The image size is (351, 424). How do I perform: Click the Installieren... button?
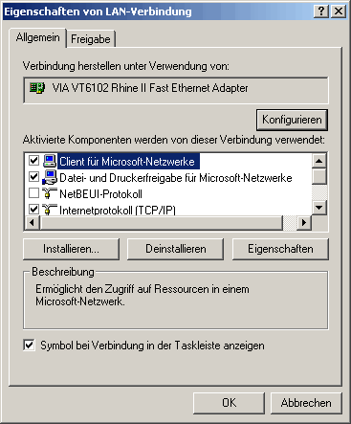pos(71,249)
